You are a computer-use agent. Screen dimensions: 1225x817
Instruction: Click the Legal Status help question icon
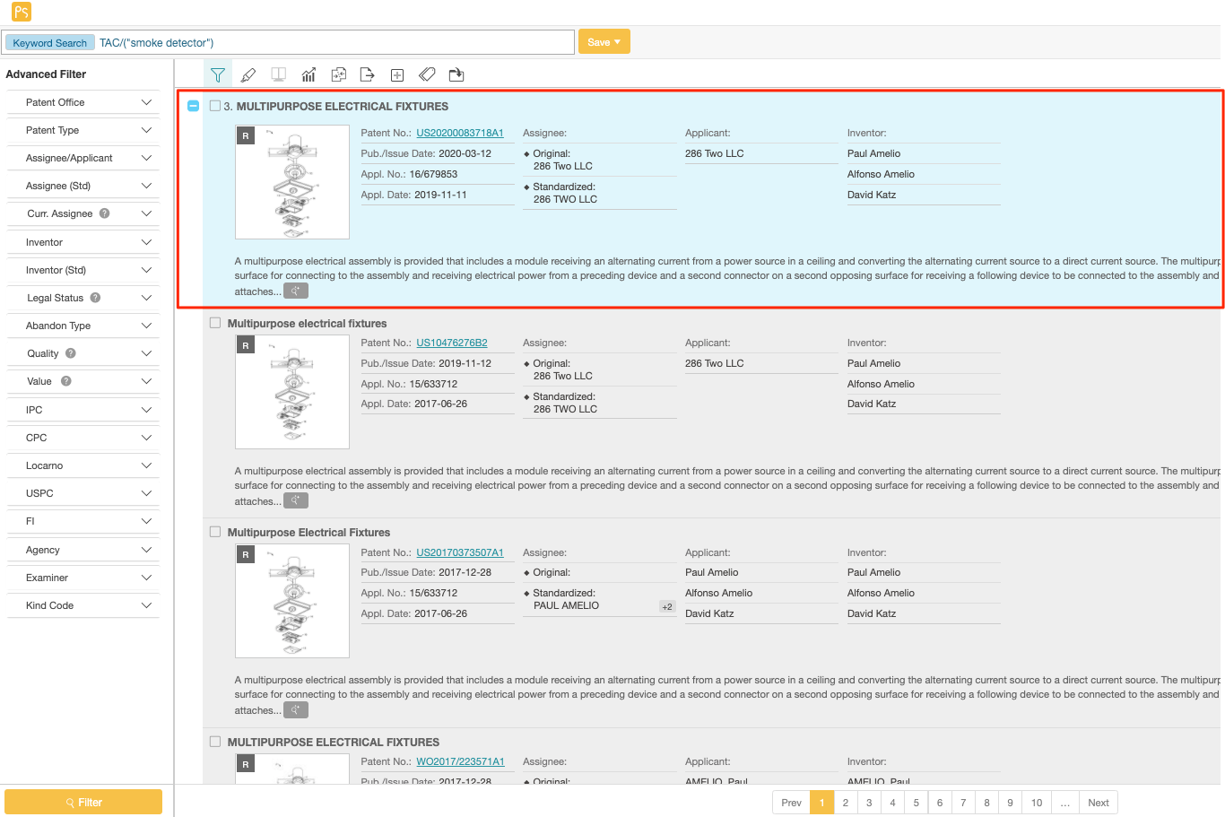95,298
